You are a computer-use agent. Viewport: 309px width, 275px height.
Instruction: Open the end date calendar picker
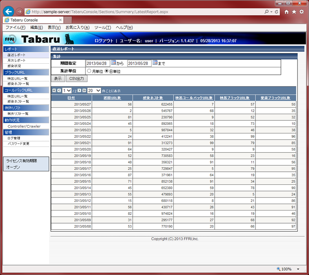(x=155, y=63)
